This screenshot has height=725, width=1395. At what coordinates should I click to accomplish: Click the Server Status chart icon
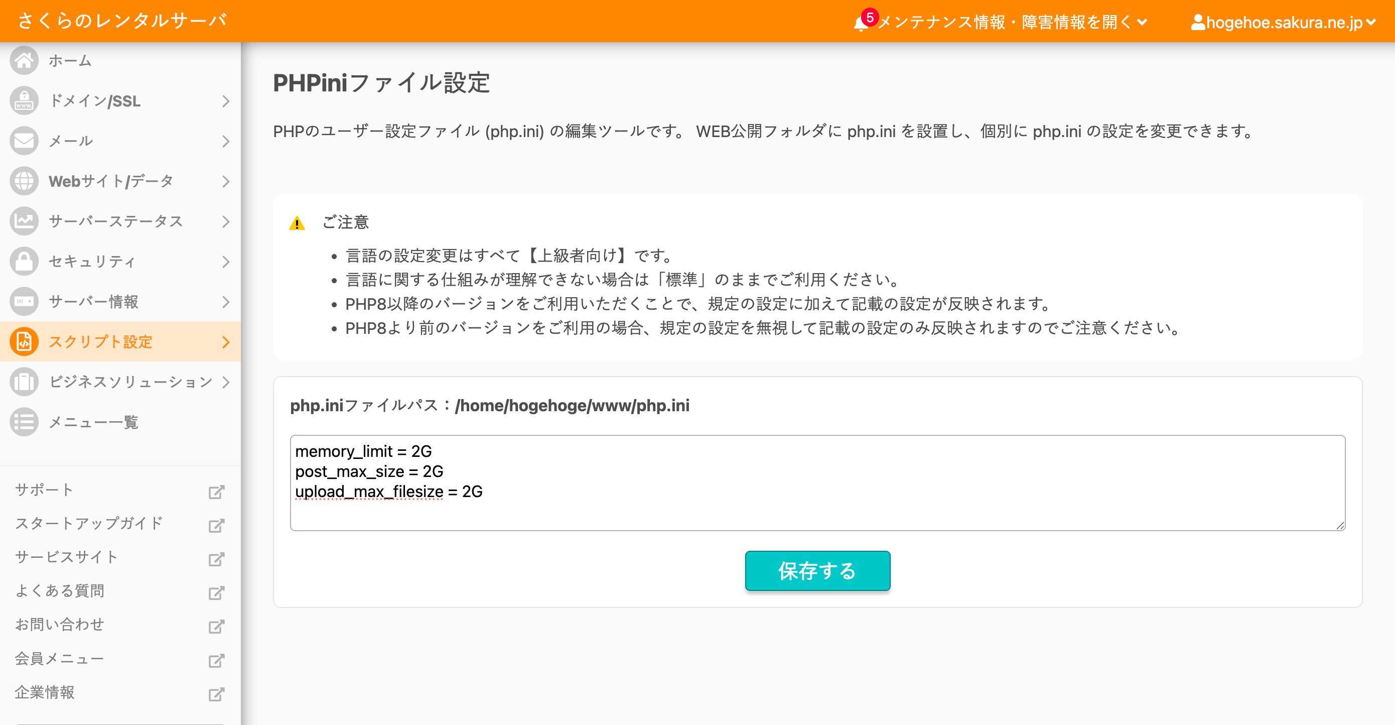coord(24,221)
